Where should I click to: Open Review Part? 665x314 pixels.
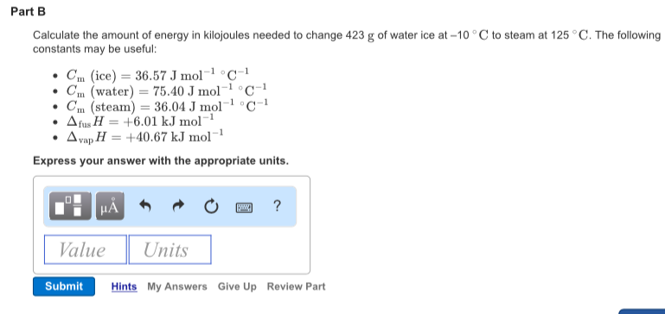pos(296,286)
